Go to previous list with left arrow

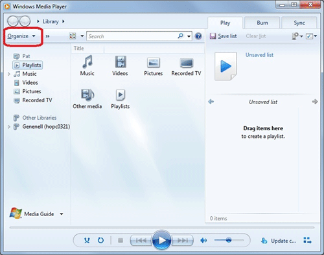click(211, 102)
